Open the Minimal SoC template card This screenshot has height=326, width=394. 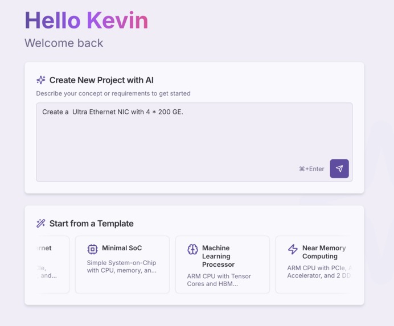122,265
